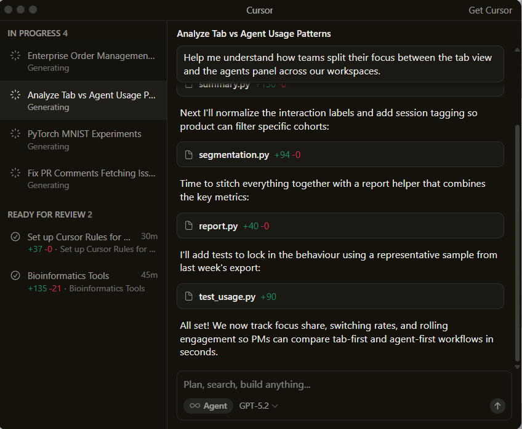
Task: Collapse the Ready for Review section
Action: click(x=50, y=214)
